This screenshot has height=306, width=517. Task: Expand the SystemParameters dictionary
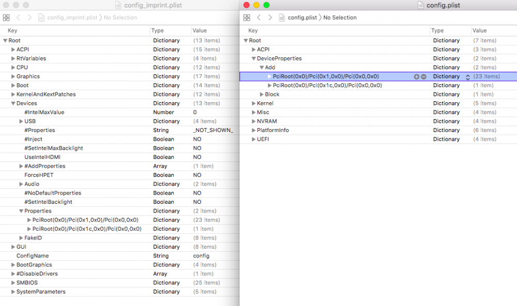coord(13,292)
